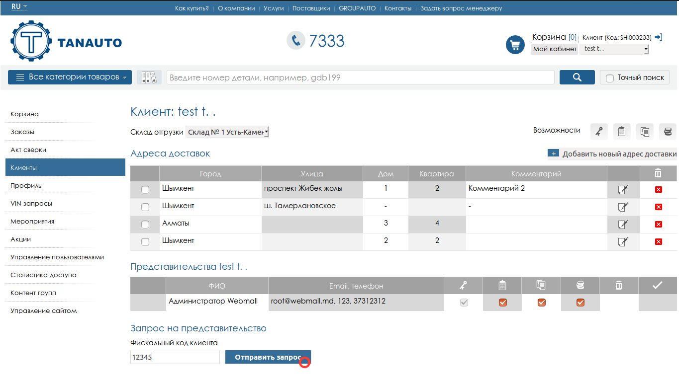679x384 pixels.
Task: Click the part number search field
Action: [x=360, y=77]
